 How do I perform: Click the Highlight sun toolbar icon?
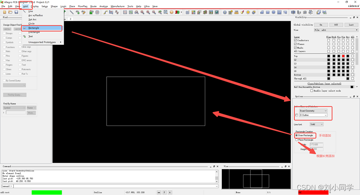(x=248, y=12)
